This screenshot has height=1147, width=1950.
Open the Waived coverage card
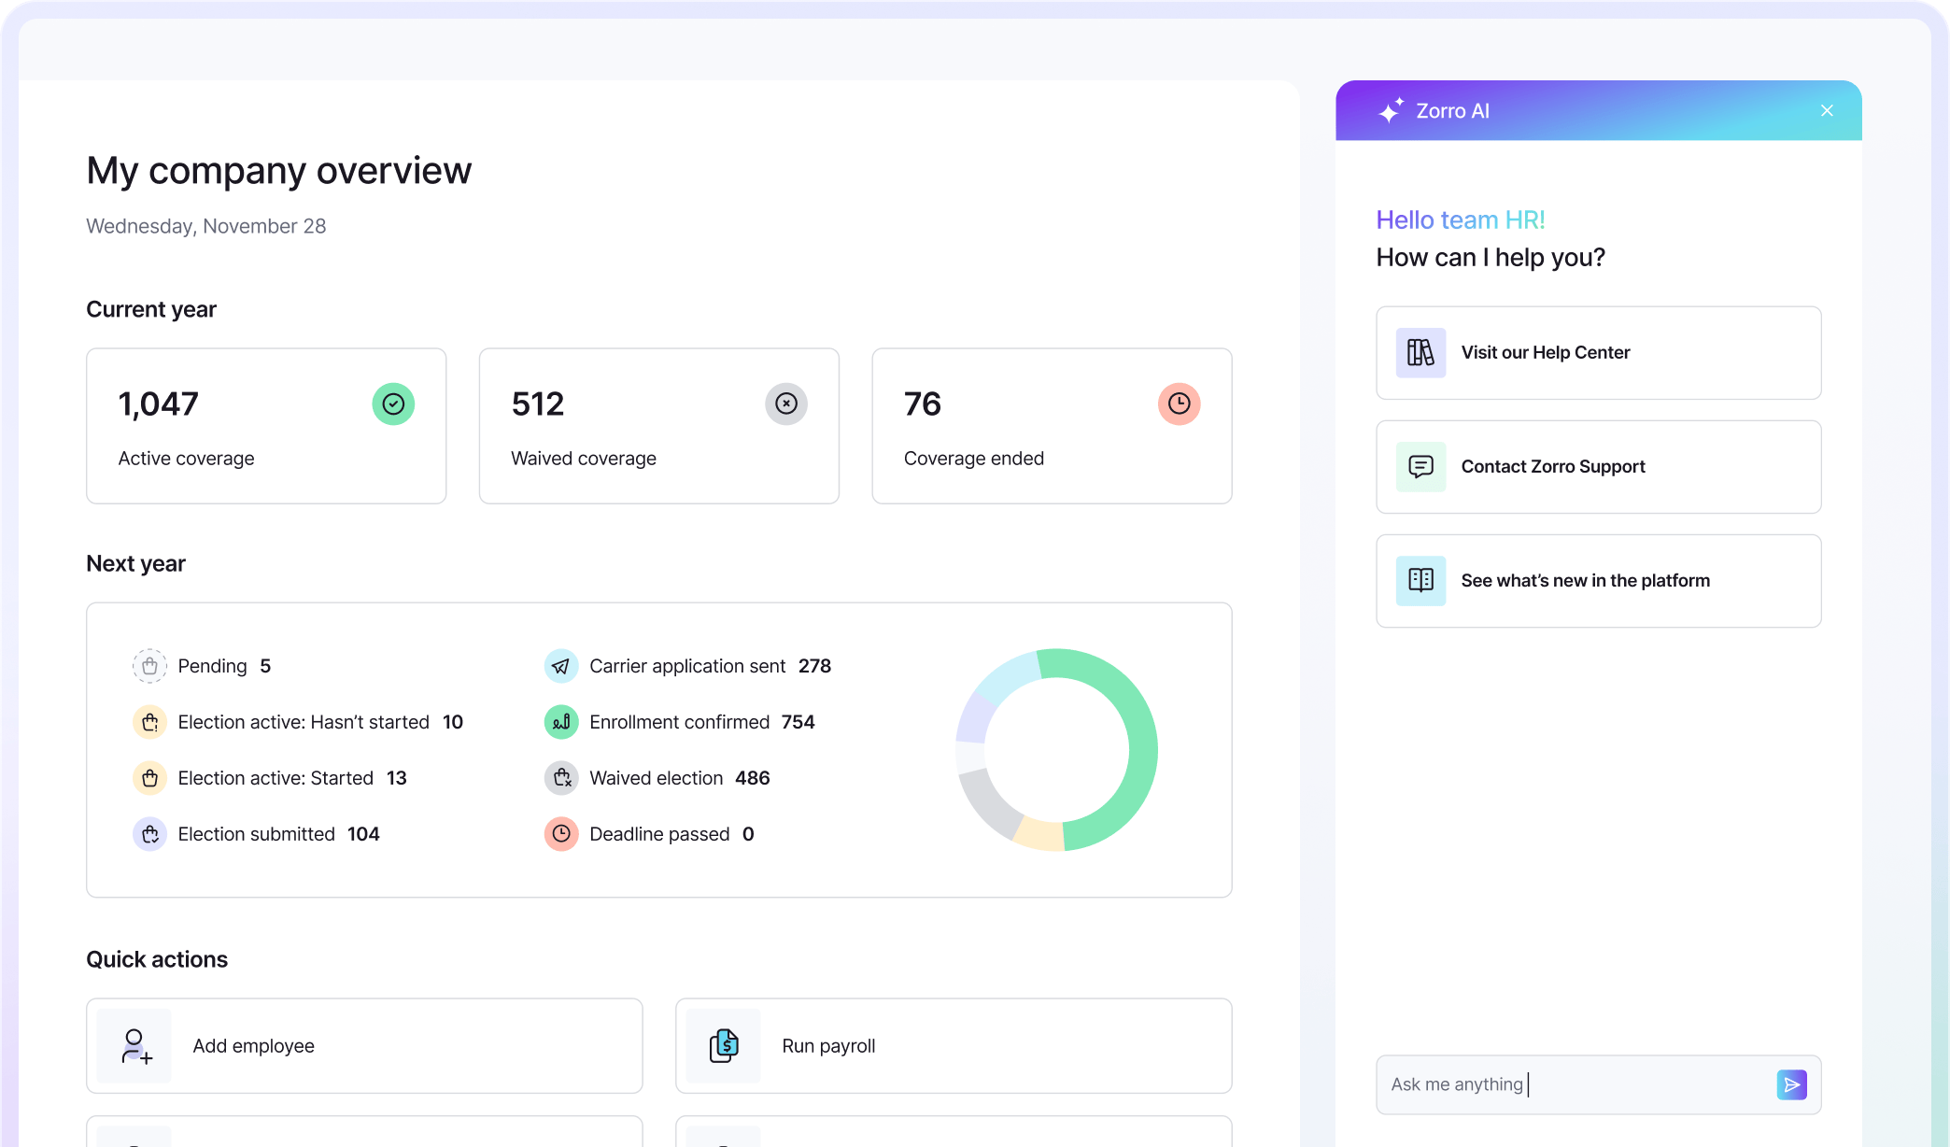tap(659, 426)
